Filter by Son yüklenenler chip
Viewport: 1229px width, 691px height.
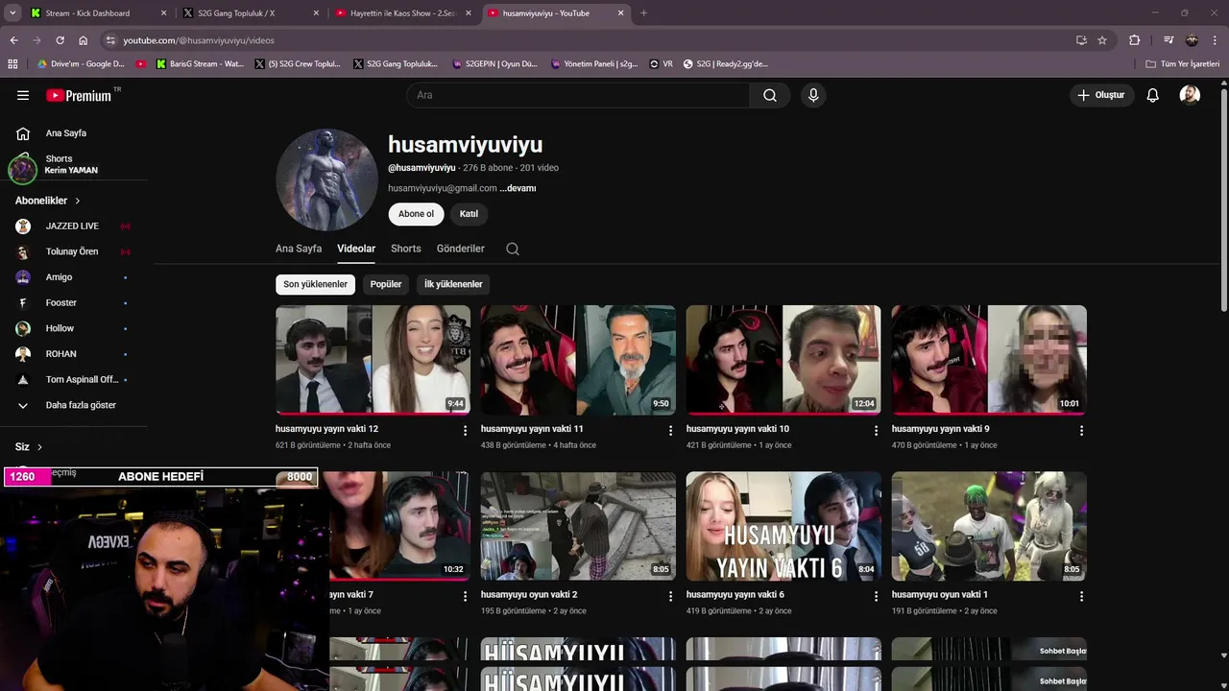[x=315, y=284]
